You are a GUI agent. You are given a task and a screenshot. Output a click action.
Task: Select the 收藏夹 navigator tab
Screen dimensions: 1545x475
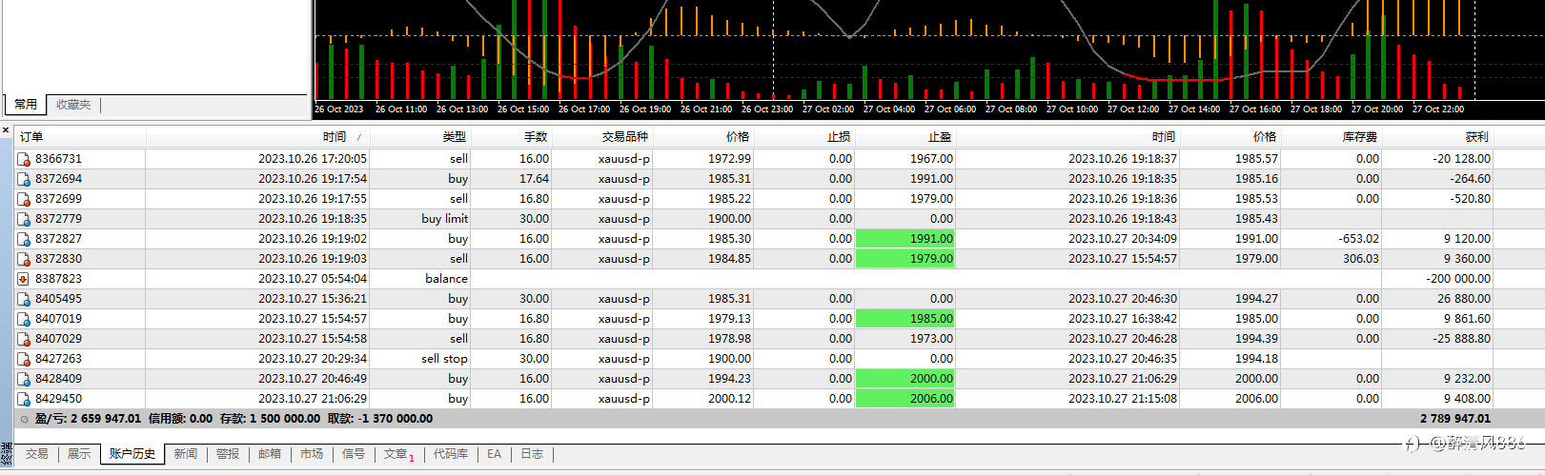point(73,105)
